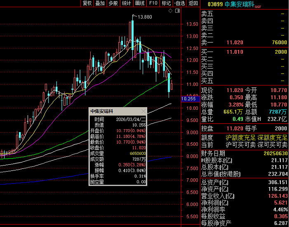This screenshot has width=289, height=227.
Task: Click the 涨幅 value 3.28% in the quote panel
Action: pyautogui.click(x=236, y=105)
